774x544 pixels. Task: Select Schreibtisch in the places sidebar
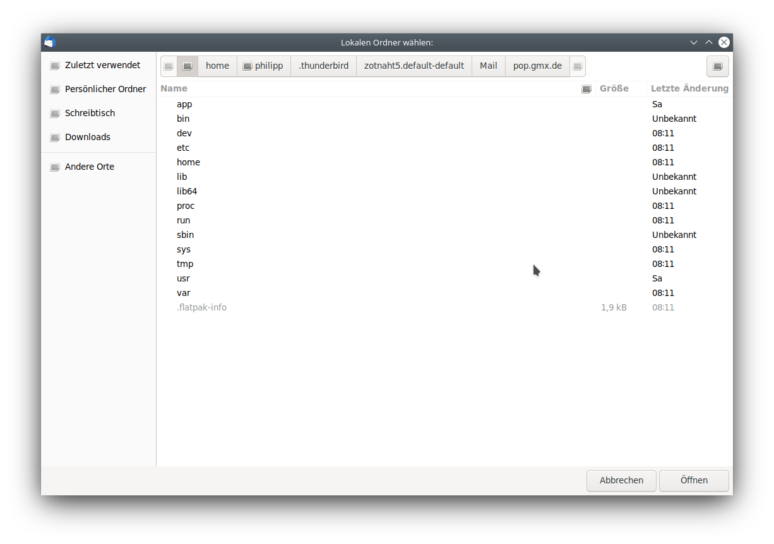click(x=98, y=113)
